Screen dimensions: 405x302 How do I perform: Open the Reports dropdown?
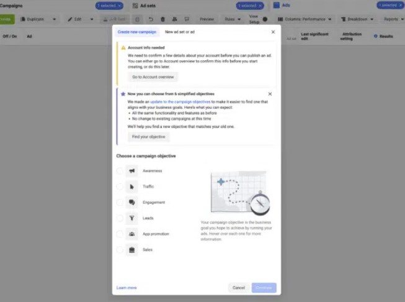click(393, 19)
